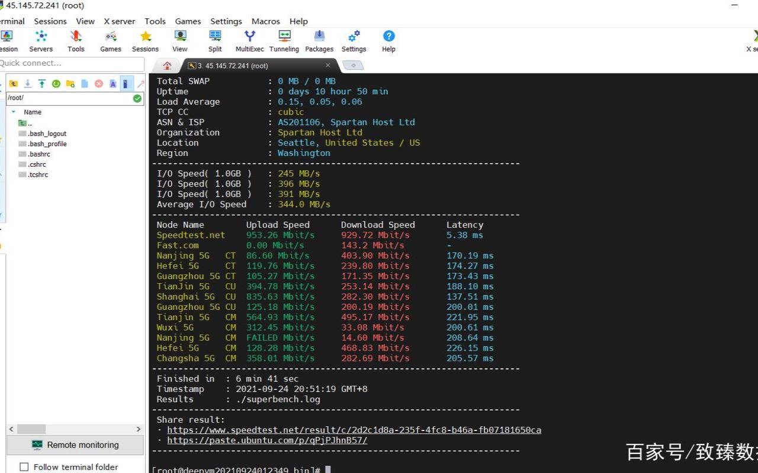The height and width of the screenshot is (473, 758).
Task: Click the Remote monitoring button
Action: click(75, 445)
